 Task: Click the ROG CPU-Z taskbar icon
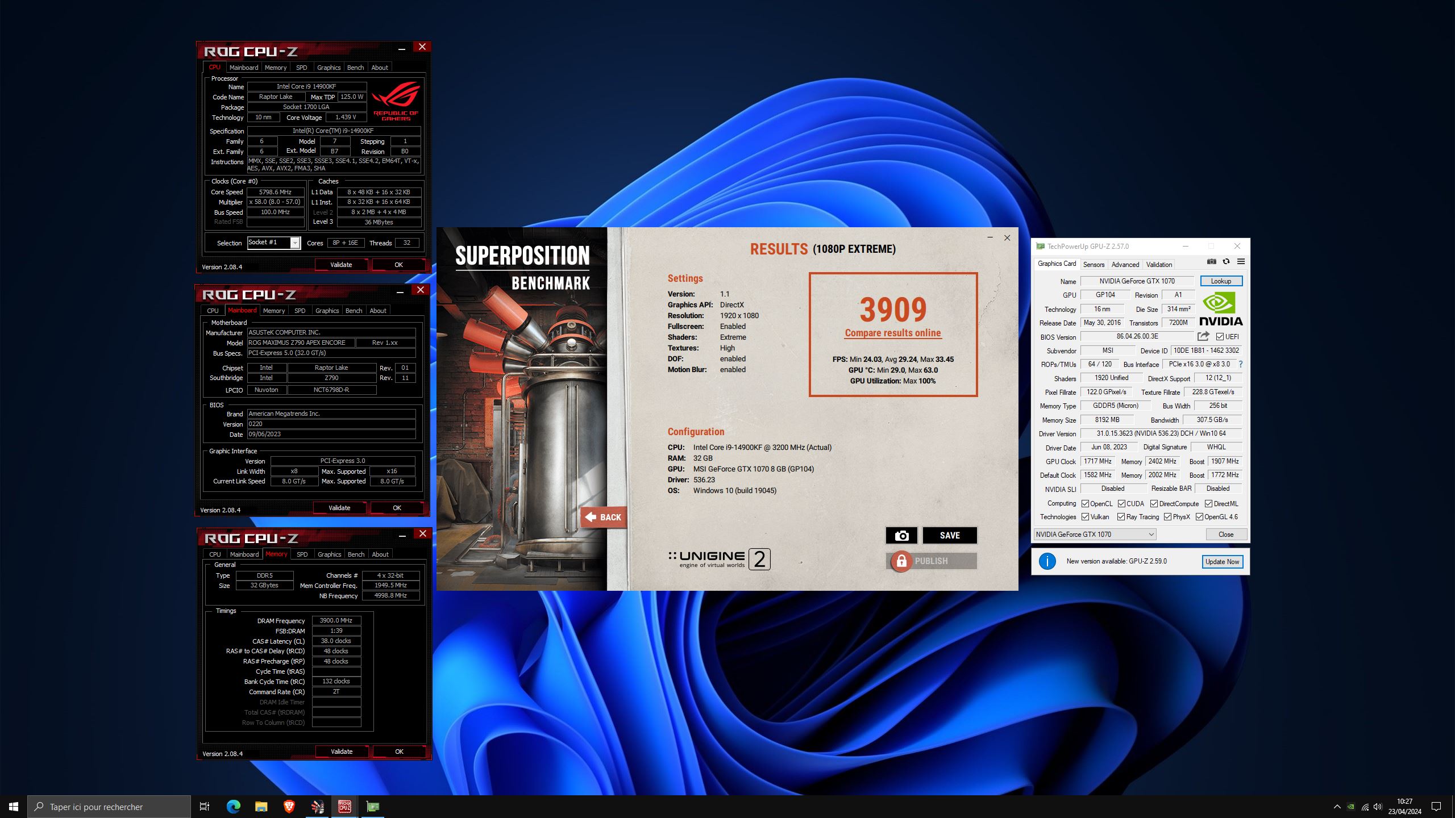[x=345, y=807]
